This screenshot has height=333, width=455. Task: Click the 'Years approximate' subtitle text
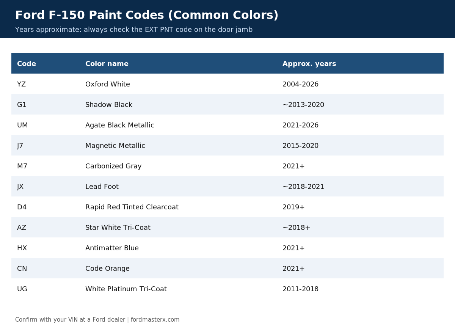point(134,30)
